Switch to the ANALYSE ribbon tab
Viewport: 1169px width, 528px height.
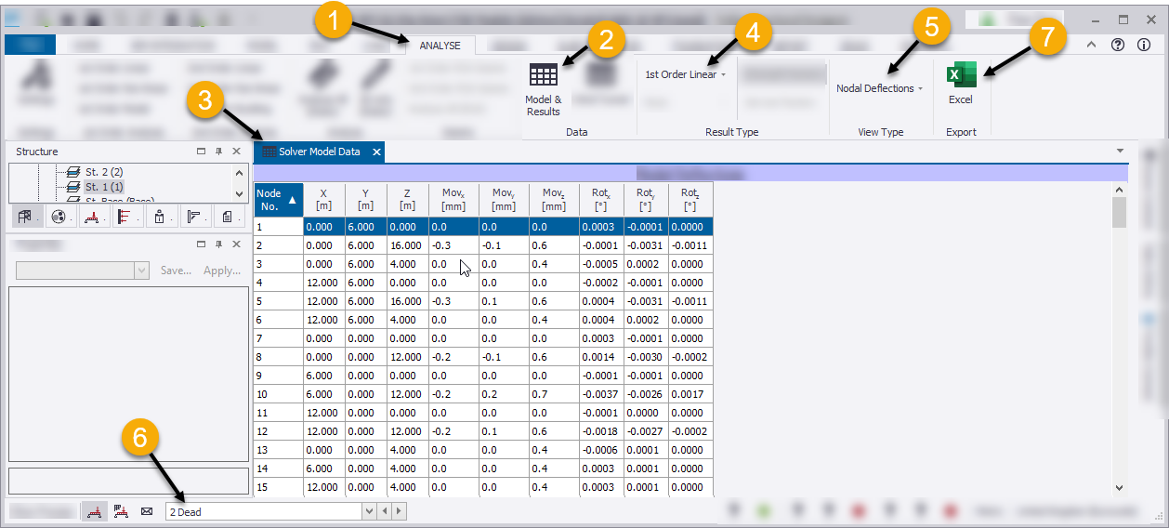(x=440, y=45)
